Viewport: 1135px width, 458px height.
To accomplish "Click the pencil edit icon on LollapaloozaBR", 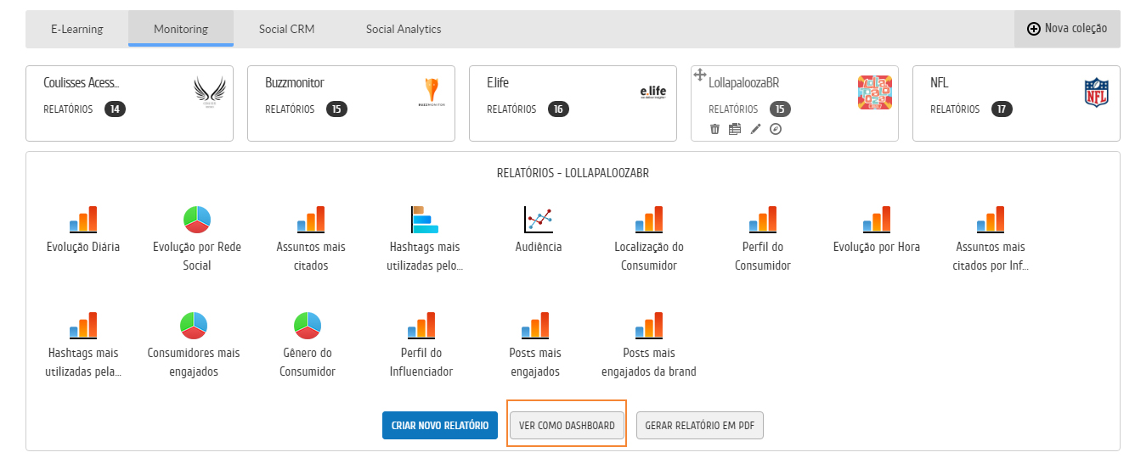I will coord(755,129).
